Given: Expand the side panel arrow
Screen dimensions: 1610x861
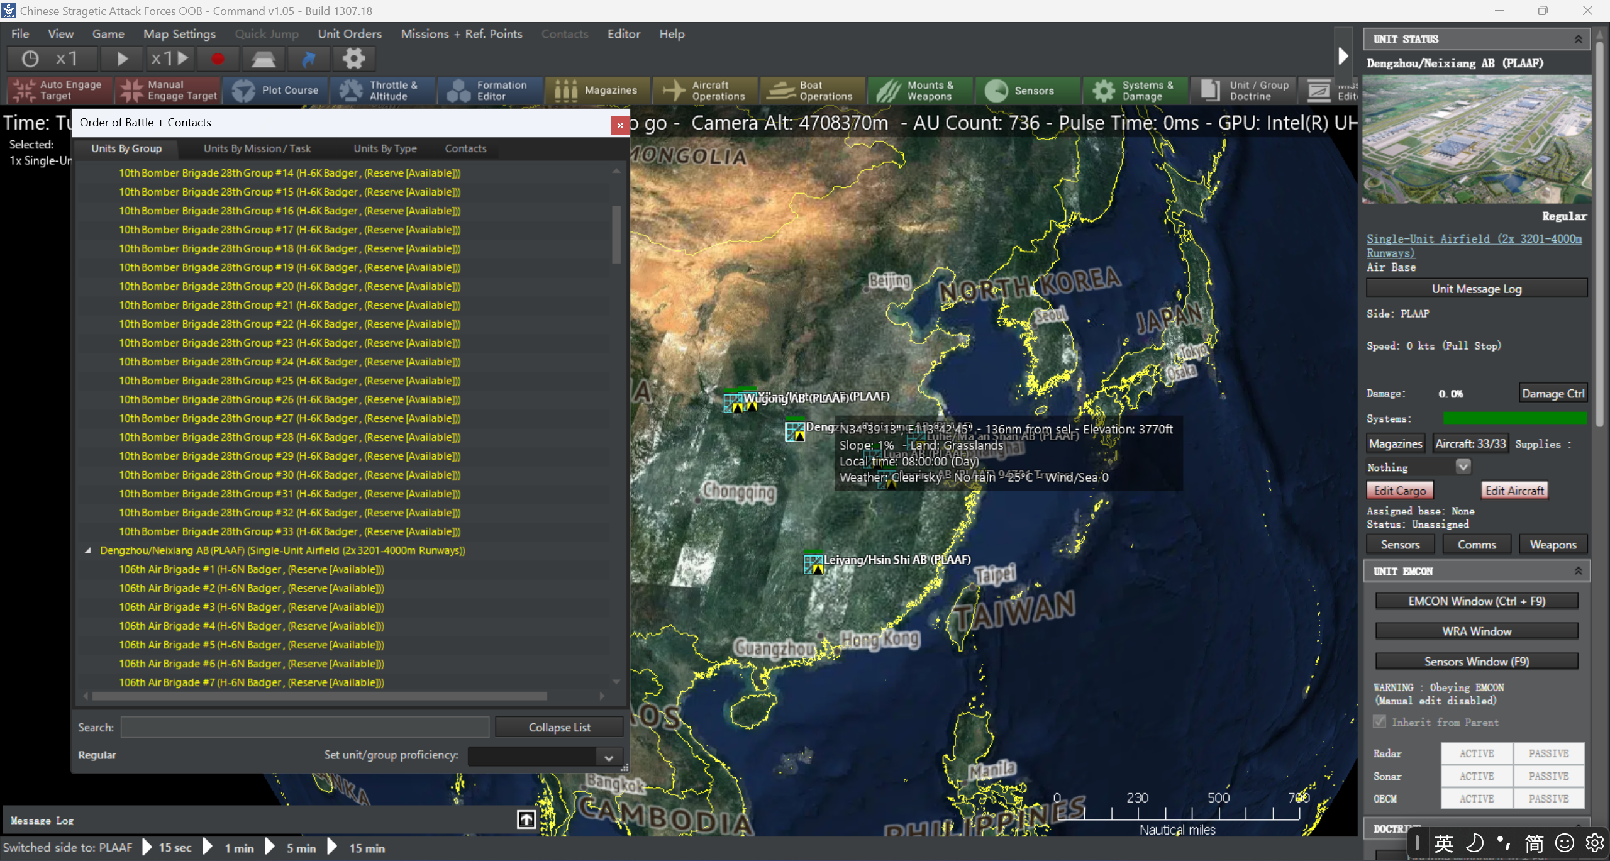Looking at the screenshot, I should click(x=1343, y=57).
